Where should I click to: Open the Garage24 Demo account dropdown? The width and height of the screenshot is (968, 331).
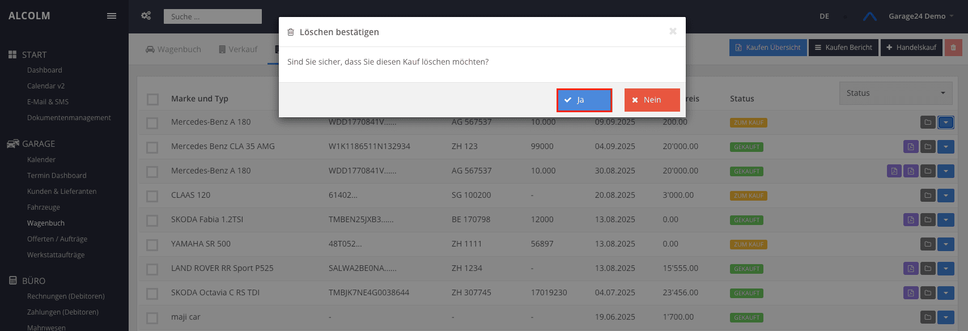click(920, 16)
